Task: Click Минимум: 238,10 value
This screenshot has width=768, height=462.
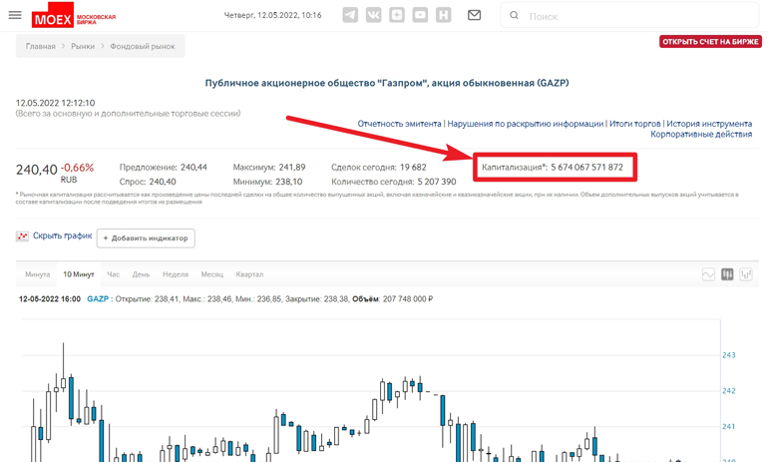Action: (289, 182)
